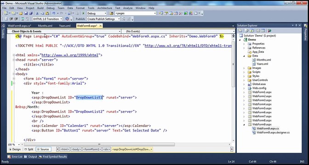Screen dimensions: 309x165
Task: Click the Decrease Indent icon
Action: (x=11, y=19)
